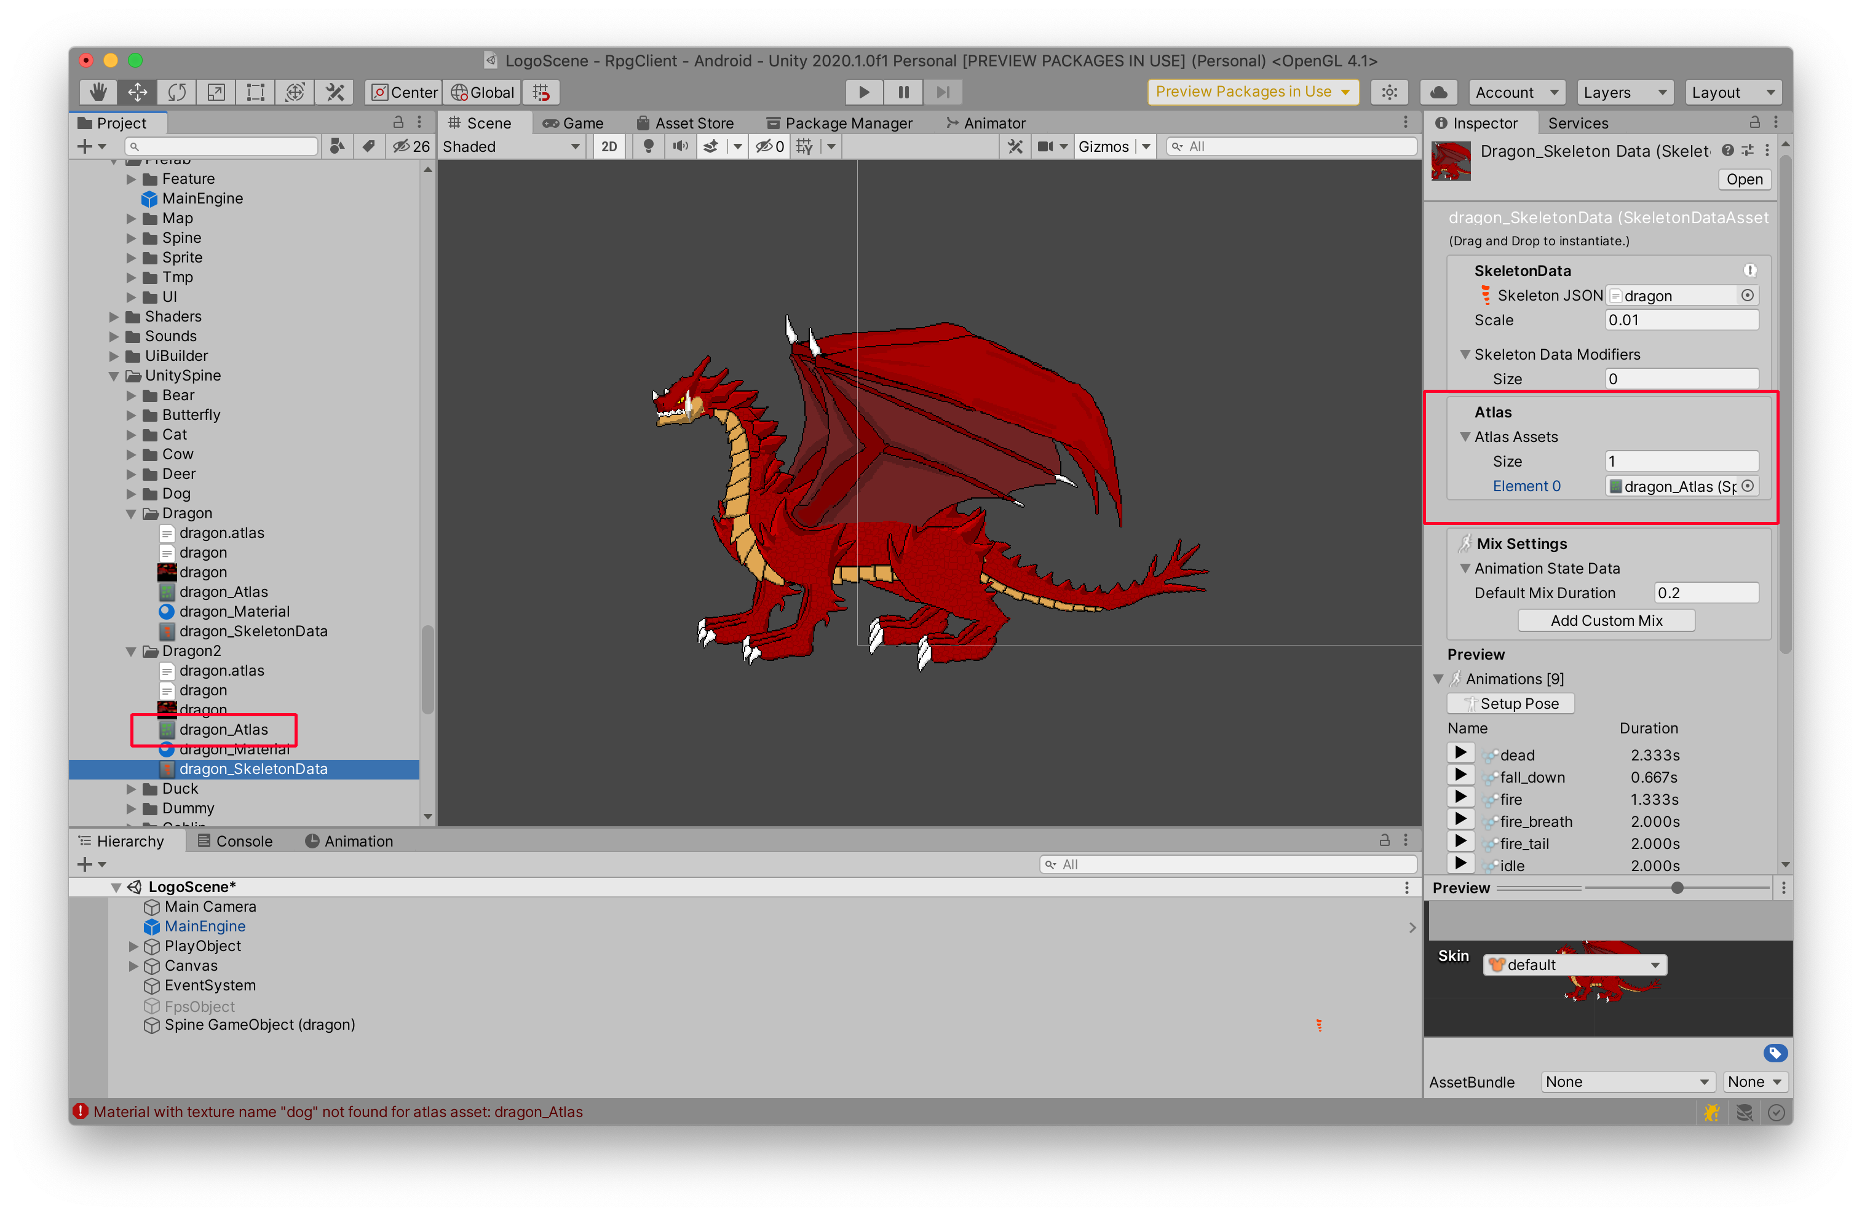Viewport: 1862px width, 1216px height.
Task: Open the Cloud services icon
Action: pyautogui.click(x=1438, y=92)
